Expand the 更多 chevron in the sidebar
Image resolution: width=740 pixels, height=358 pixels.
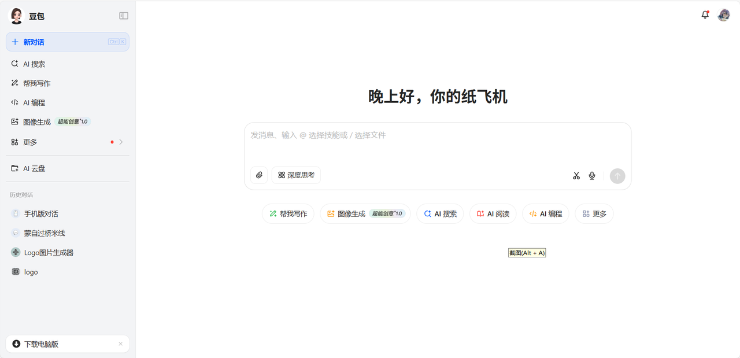click(121, 142)
